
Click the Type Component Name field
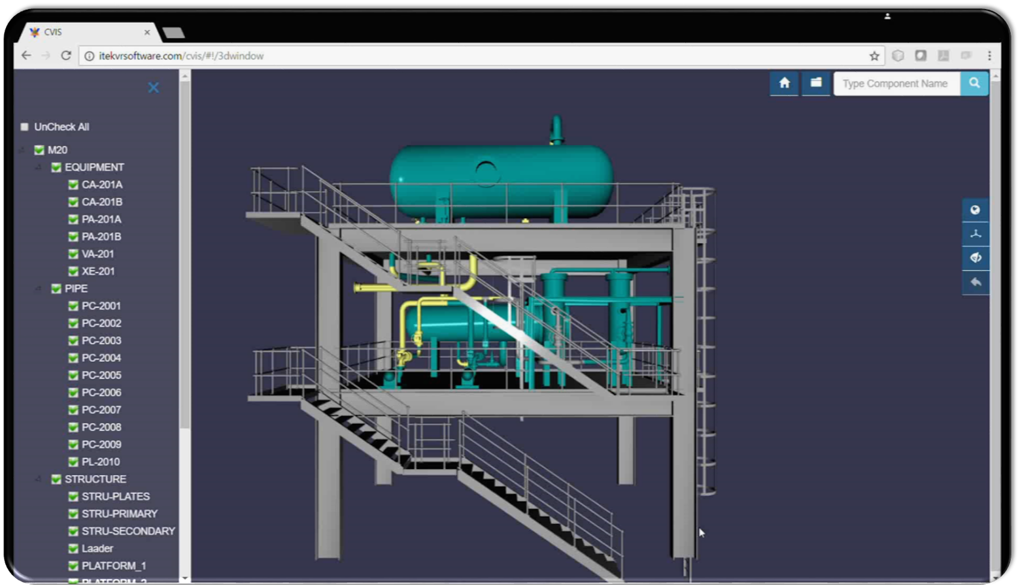click(x=896, y=84)
